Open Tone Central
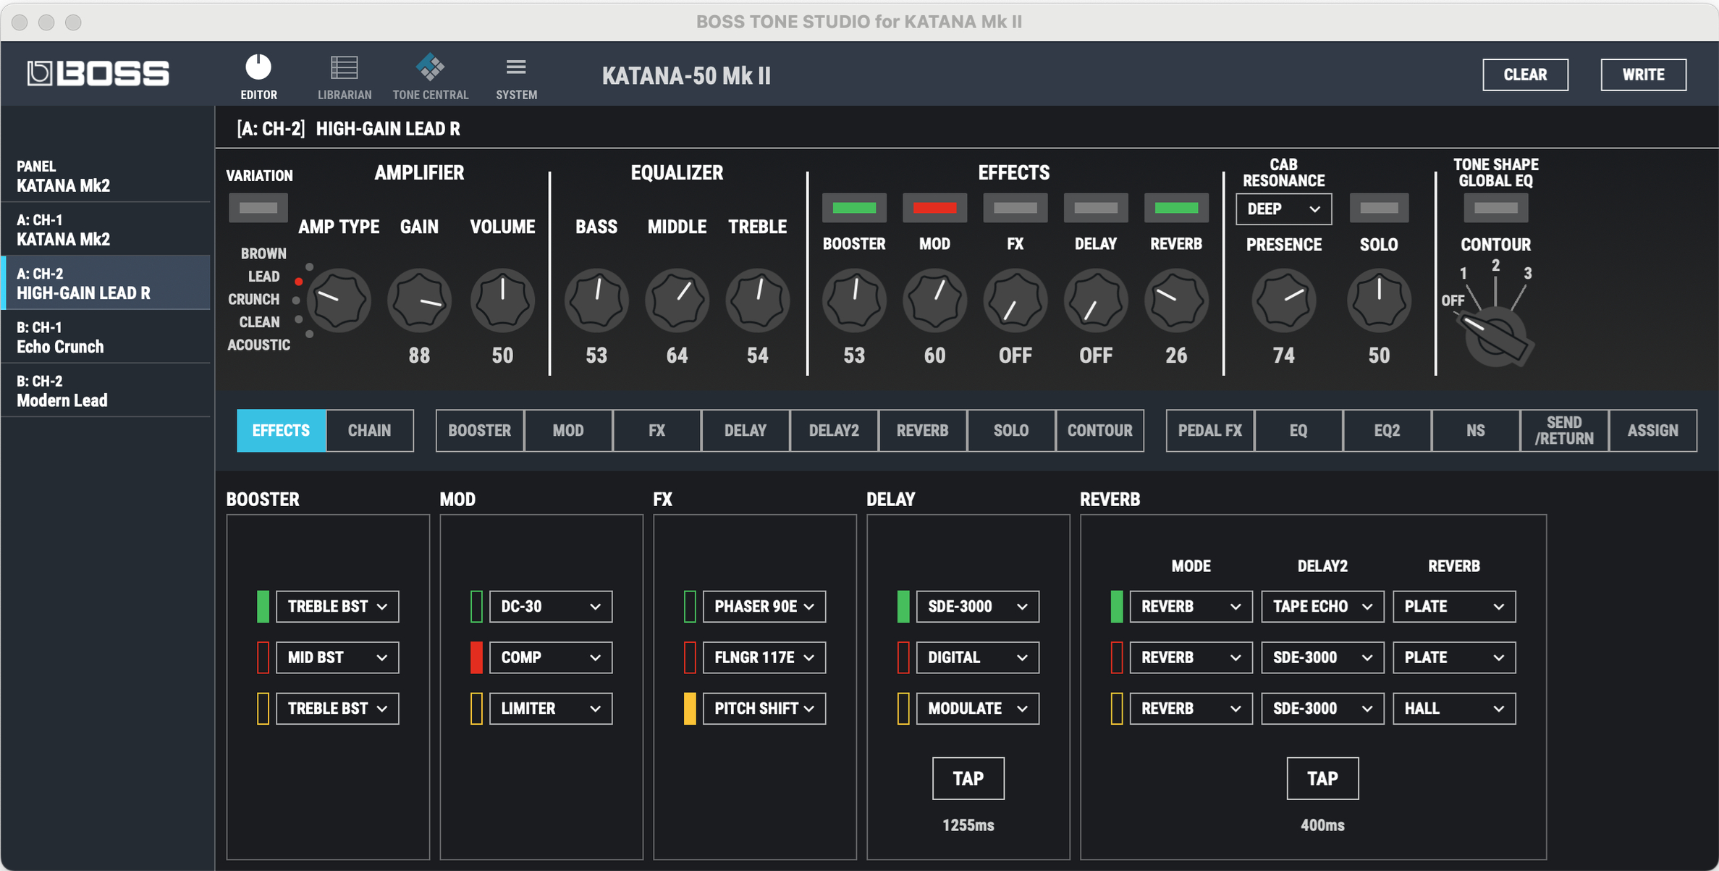 [x=430, y=72]
